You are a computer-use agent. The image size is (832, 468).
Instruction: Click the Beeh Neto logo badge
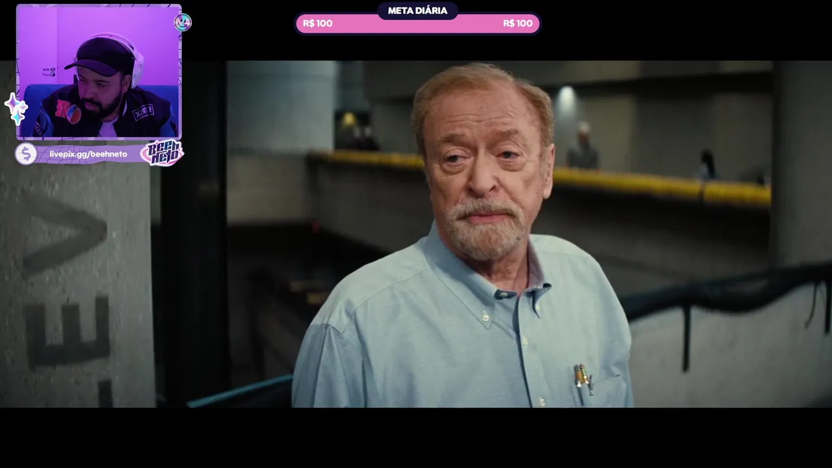162,153
